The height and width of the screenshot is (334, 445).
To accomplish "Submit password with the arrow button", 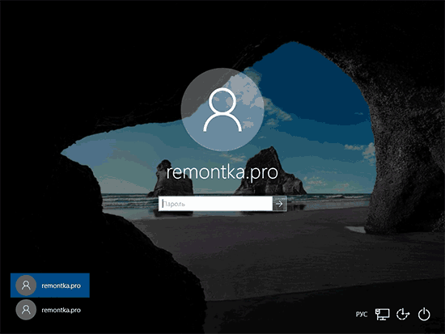I will tap(280, 204).
